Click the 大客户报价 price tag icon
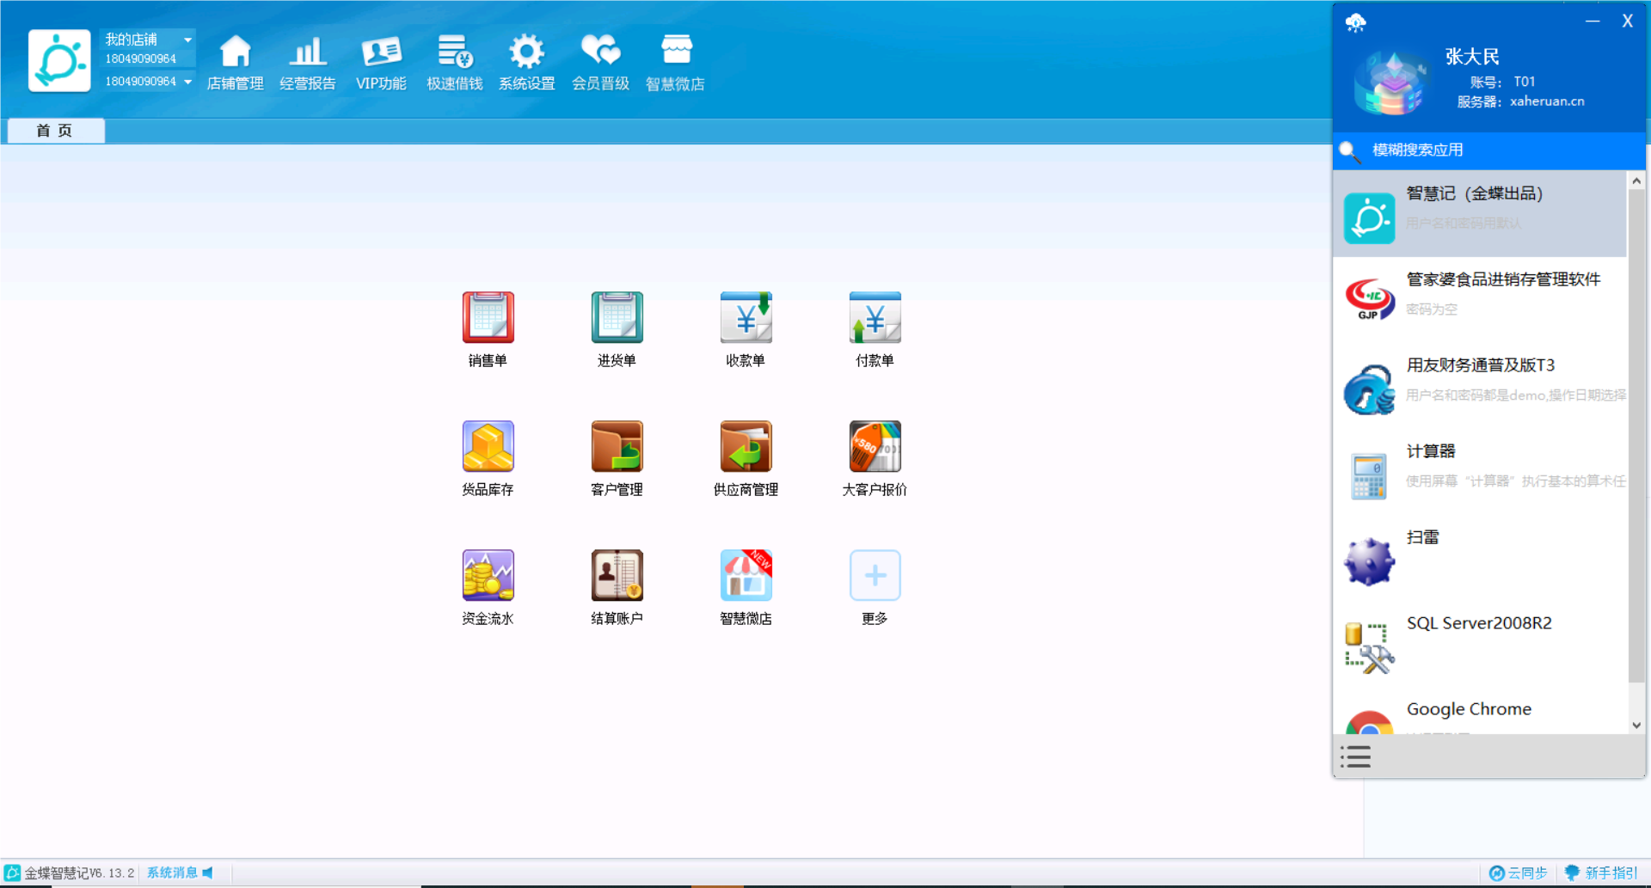The image size is (1651, 888). tap(875, 447)
